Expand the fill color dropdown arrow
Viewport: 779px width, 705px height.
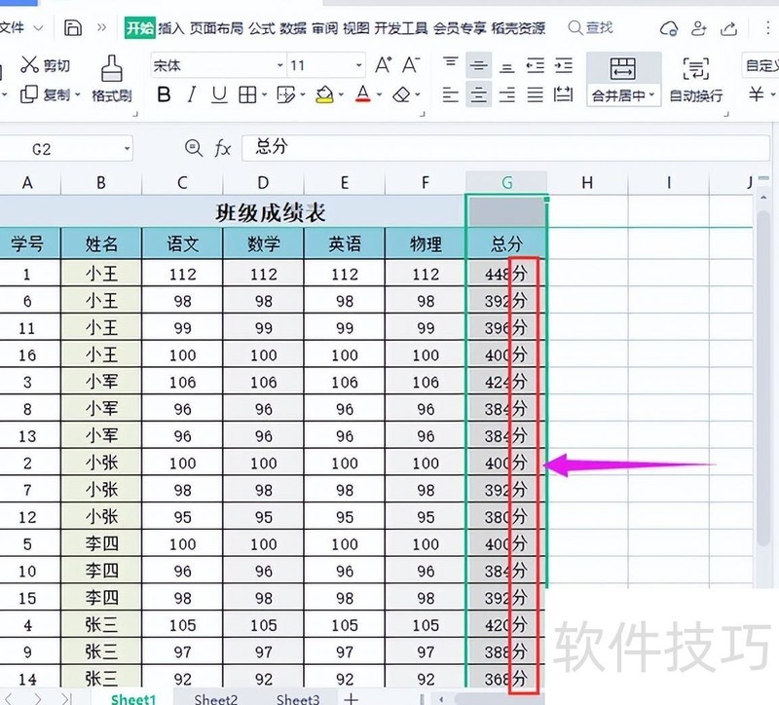(x=341, y=93)
